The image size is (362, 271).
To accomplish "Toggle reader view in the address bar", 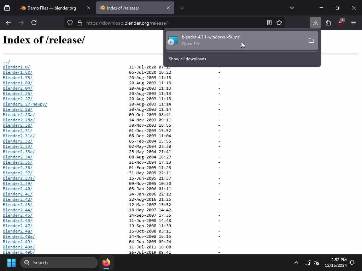I will (x=269, y=23).
